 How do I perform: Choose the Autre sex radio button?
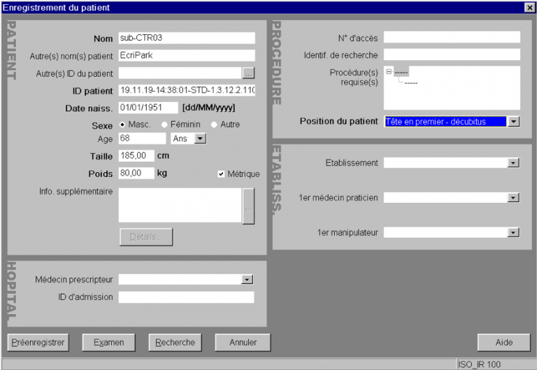coord(214,124)
